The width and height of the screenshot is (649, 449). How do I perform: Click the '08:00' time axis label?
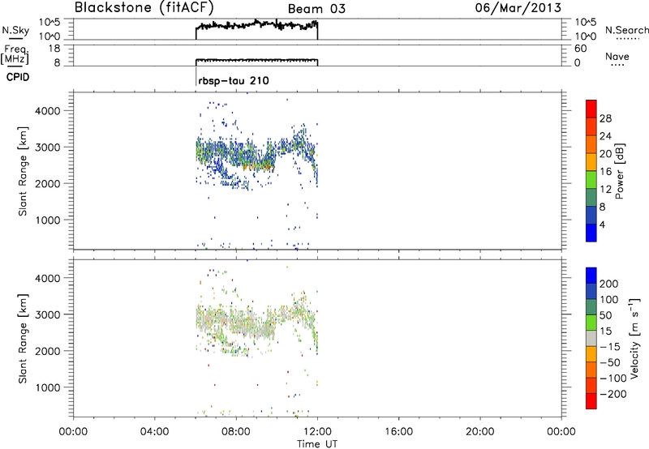pyautogui.click(x=236, y=432)
